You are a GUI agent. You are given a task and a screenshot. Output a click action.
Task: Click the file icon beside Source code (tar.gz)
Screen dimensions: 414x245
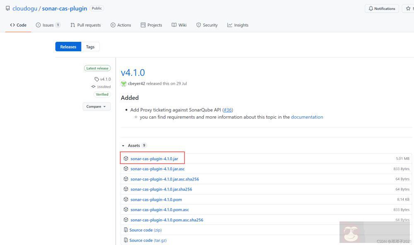point(126,240)
